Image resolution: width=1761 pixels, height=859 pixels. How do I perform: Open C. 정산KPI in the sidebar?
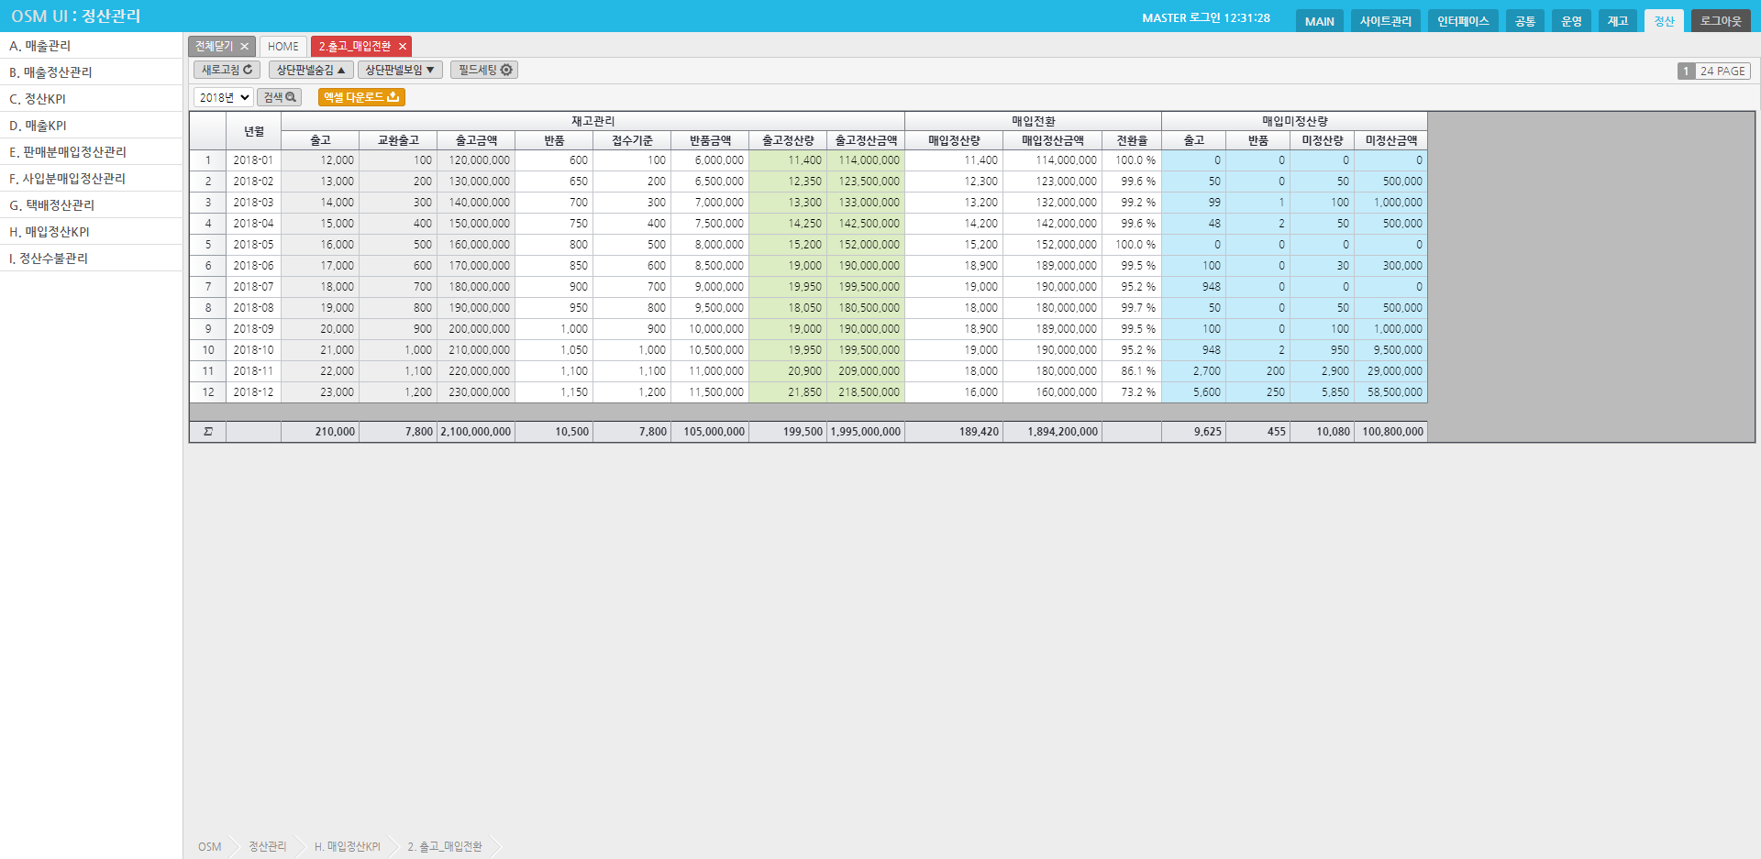(91, 99)
